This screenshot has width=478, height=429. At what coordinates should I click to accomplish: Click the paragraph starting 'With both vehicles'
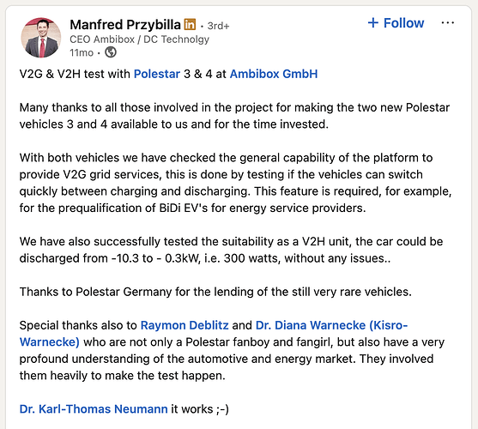235,183
